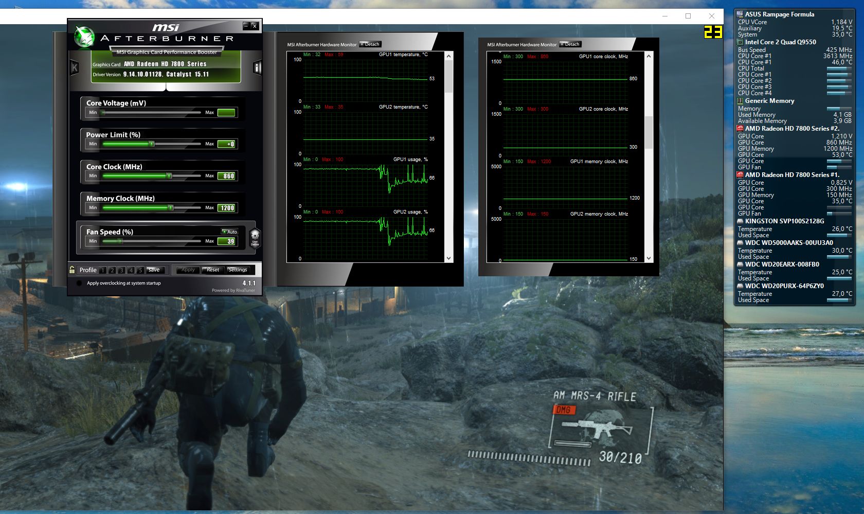
Task: Click WDC WD20PURX drive icon
Action: click(x=740, y=286)
